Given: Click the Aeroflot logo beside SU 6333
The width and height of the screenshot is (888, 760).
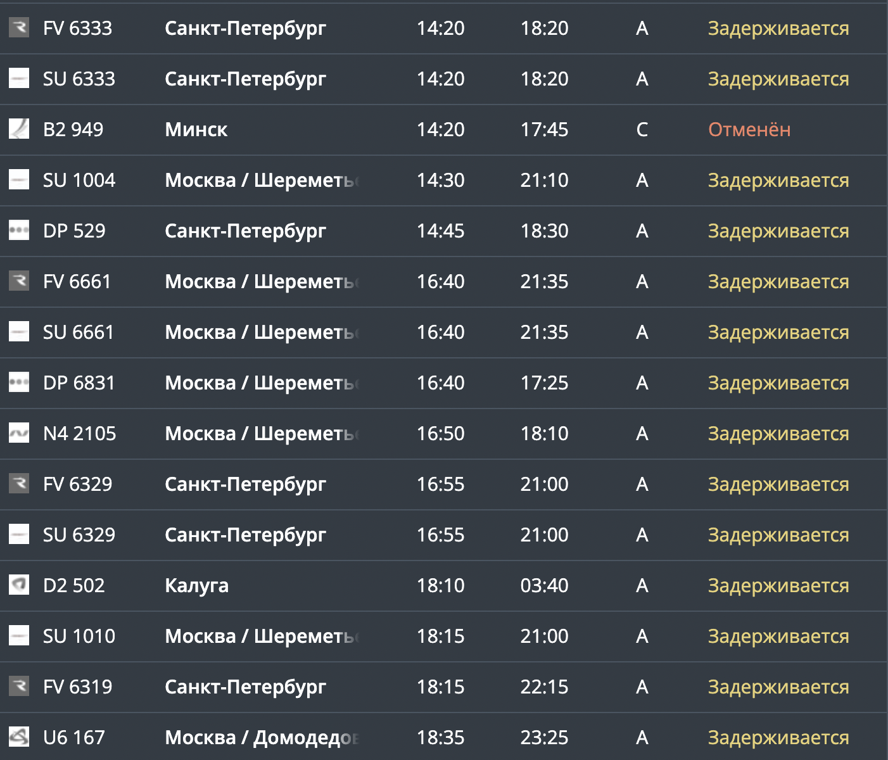Looking at the screenshot, I should pos(19,79).
